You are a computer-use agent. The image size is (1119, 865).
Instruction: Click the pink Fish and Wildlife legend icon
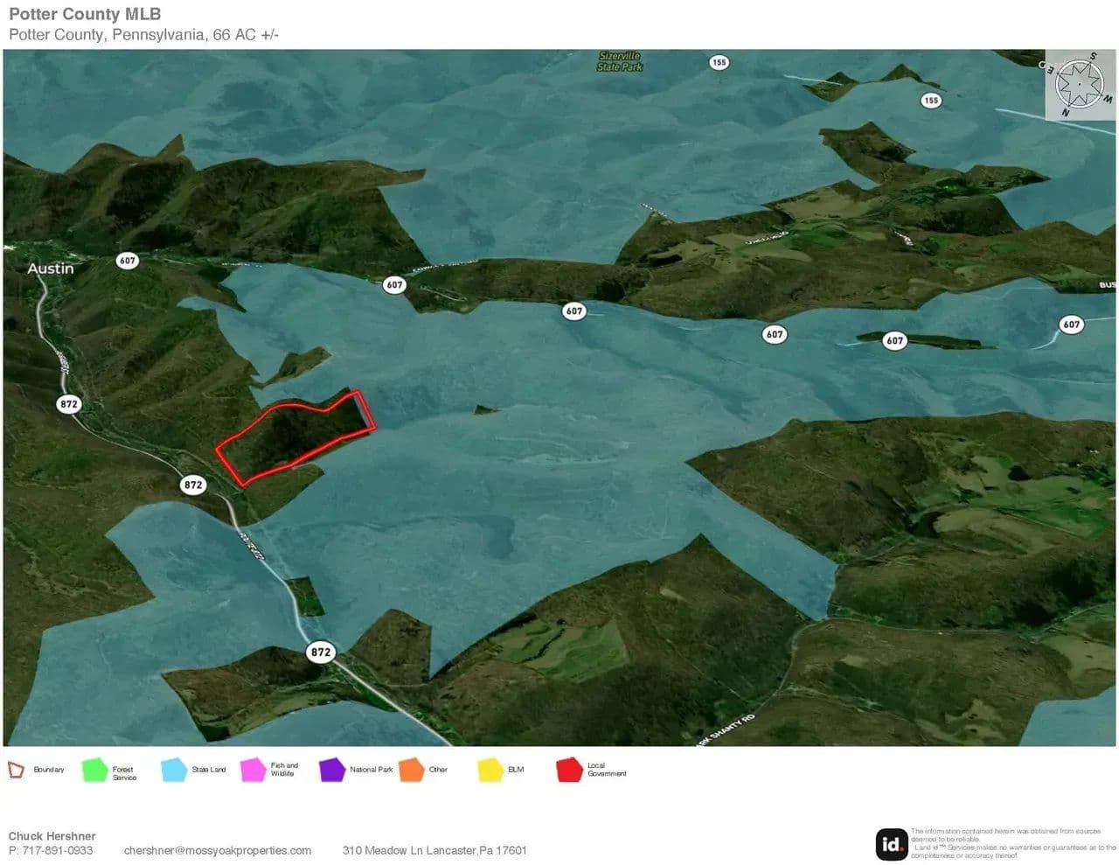tap(253, 770)
